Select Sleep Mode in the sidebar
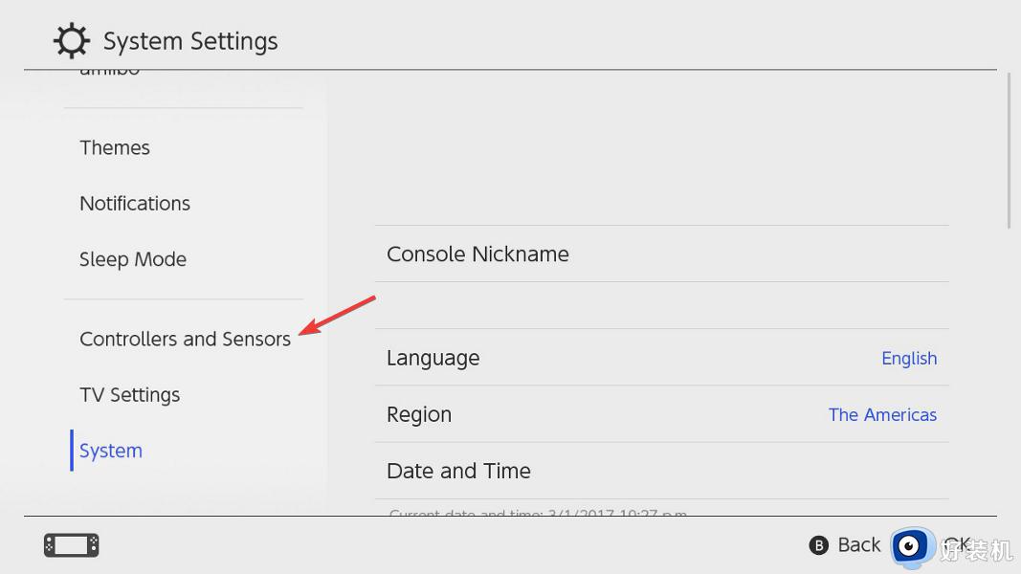The image size is (1021, 574). [x=133, y=259]
